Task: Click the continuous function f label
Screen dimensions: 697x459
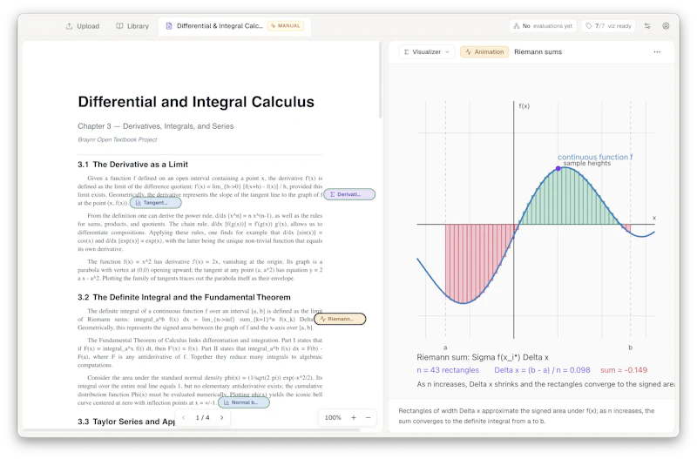Action: [595, 157]
